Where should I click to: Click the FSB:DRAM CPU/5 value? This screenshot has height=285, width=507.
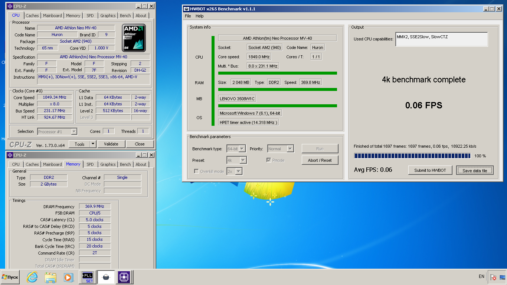(95, 213)
